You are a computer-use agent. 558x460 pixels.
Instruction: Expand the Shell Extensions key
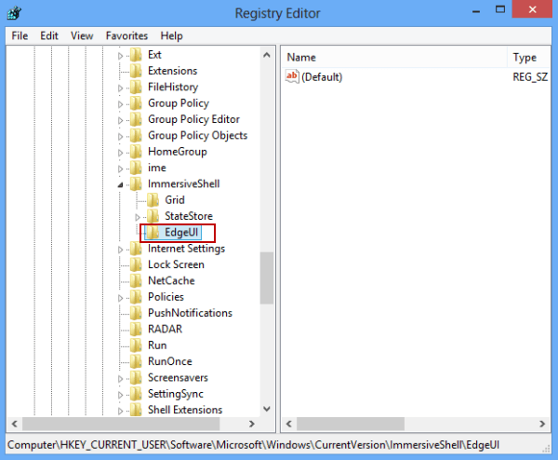point(120,411)
